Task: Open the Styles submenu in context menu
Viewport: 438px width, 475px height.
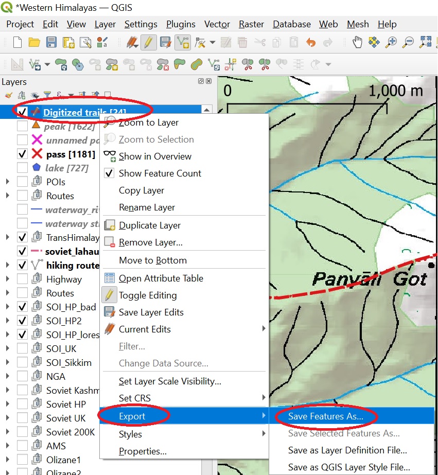Action: [184, 434]
